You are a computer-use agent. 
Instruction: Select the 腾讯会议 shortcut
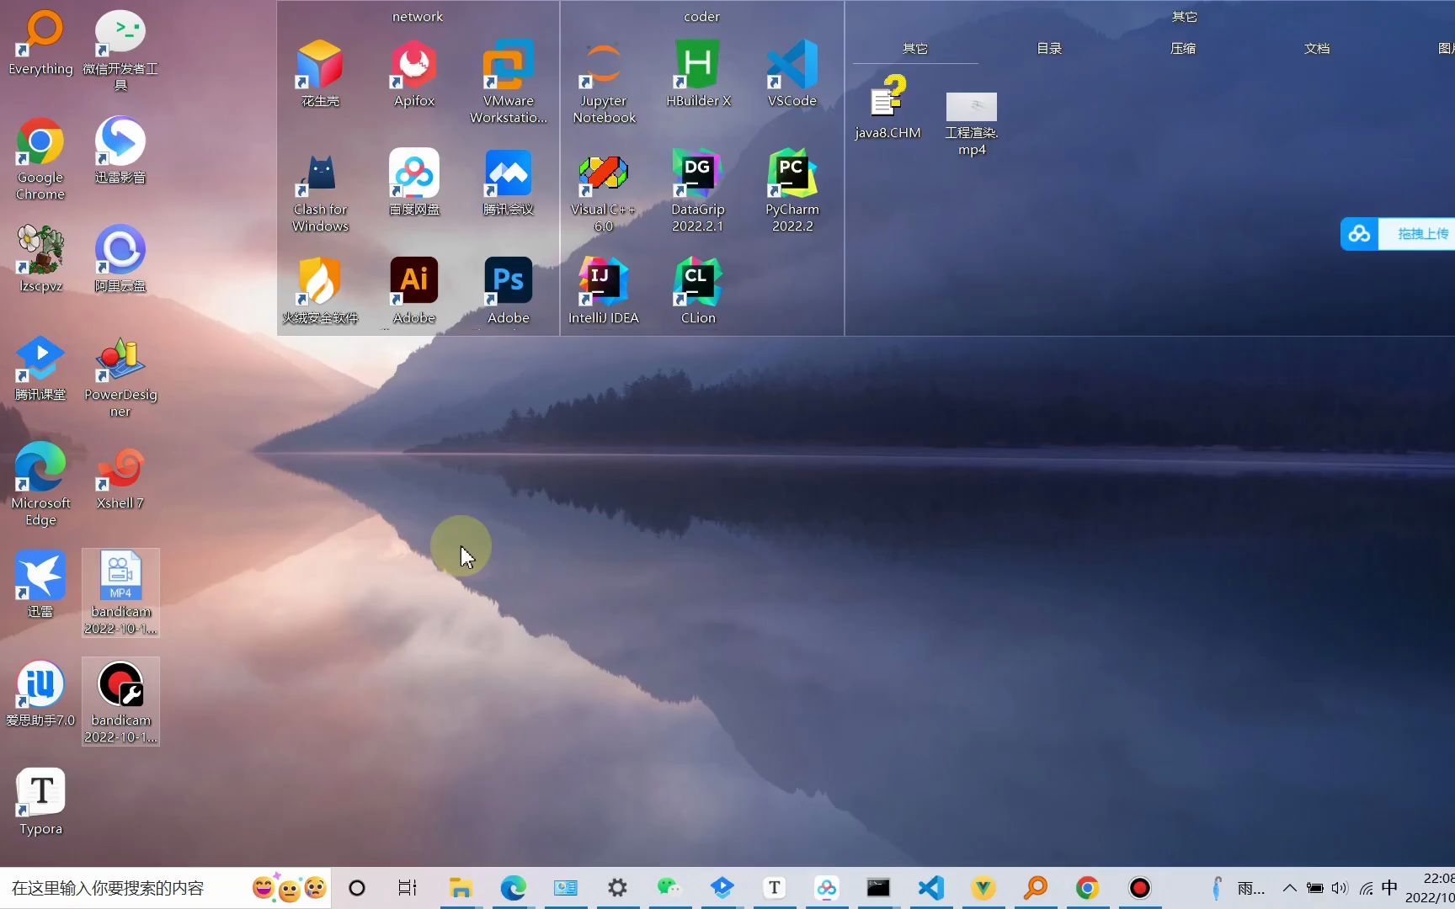[x=509, y=183]
